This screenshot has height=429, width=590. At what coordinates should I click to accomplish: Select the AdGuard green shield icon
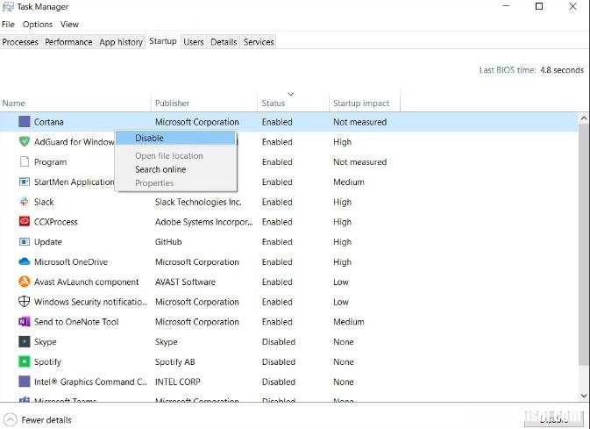coord(24,141)
